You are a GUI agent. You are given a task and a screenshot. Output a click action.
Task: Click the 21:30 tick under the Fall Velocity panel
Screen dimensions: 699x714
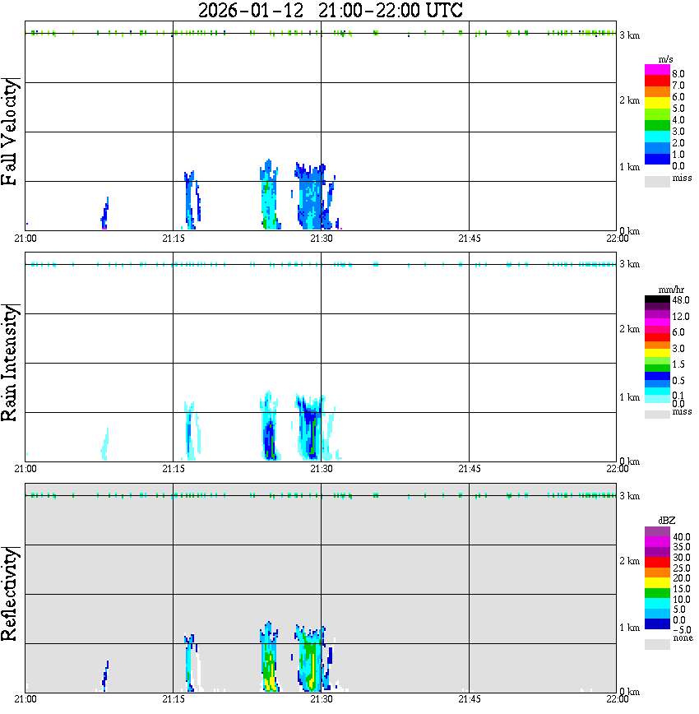(x=321, y=239)
